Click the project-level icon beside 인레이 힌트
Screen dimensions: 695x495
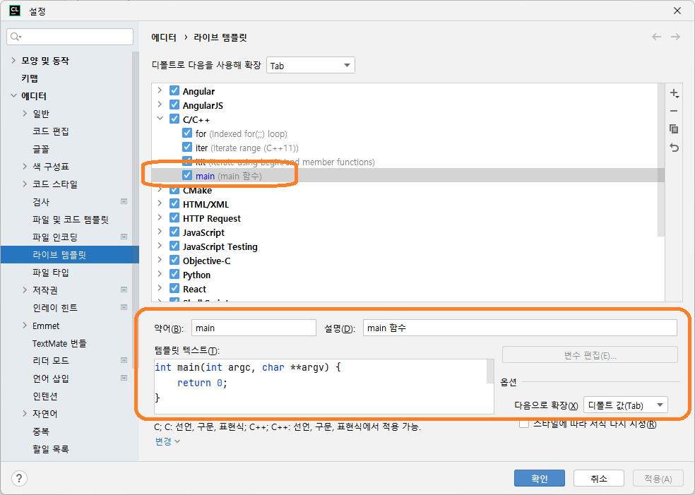[x=124, y=308]
